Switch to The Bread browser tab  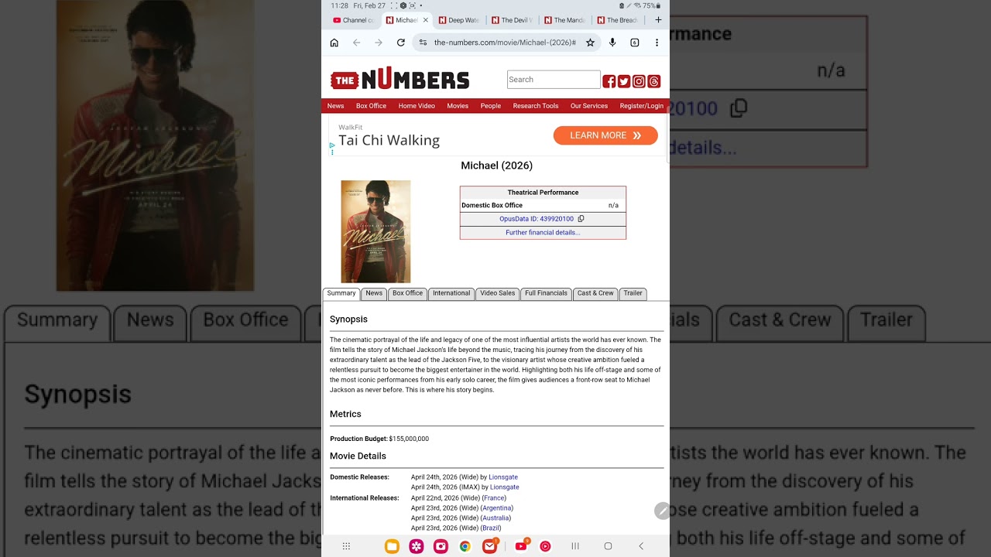pos(617,20)
